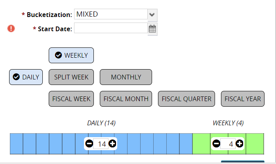276x164 pixels.
Task: Click the daily count number field
Action: coord(102,144)
